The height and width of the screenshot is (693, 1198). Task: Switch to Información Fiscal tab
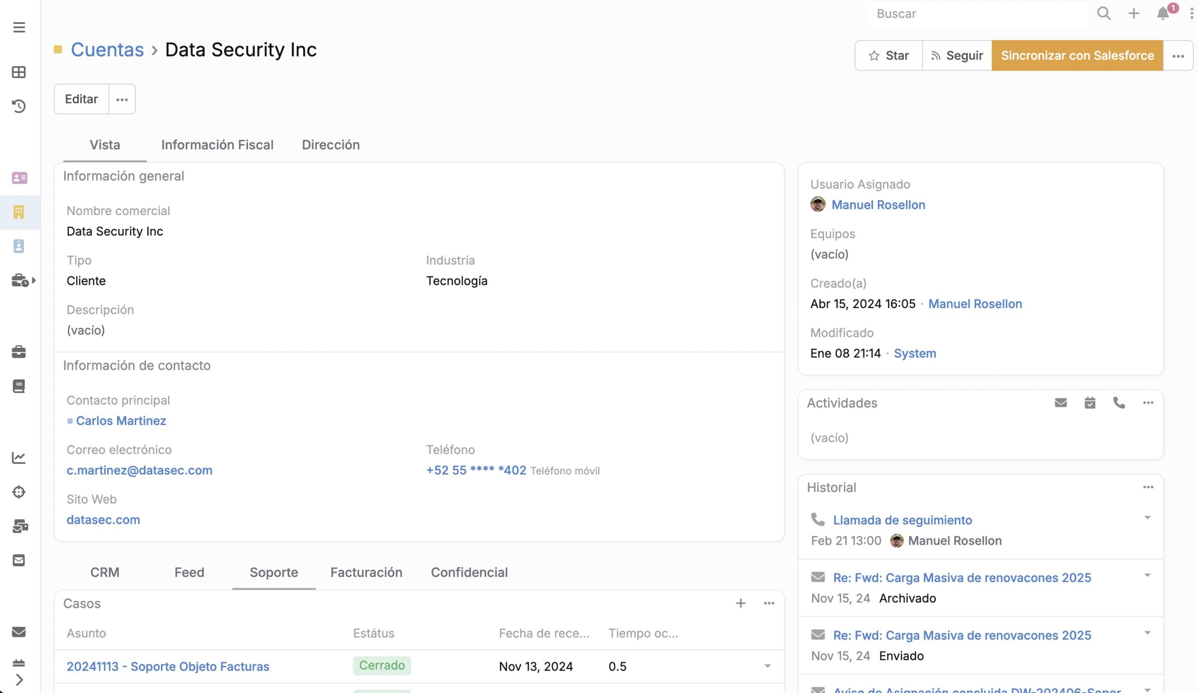[217, 145]
